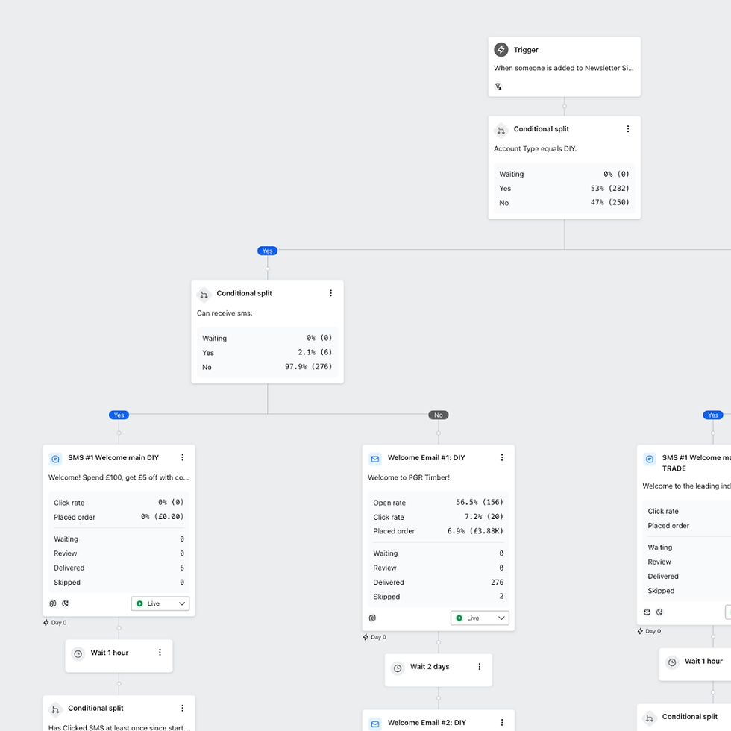Viewport: 731px width, 731px height.
Task: Open kebab menu on Welcome Email #1: DIY
Action: [501, 458]
